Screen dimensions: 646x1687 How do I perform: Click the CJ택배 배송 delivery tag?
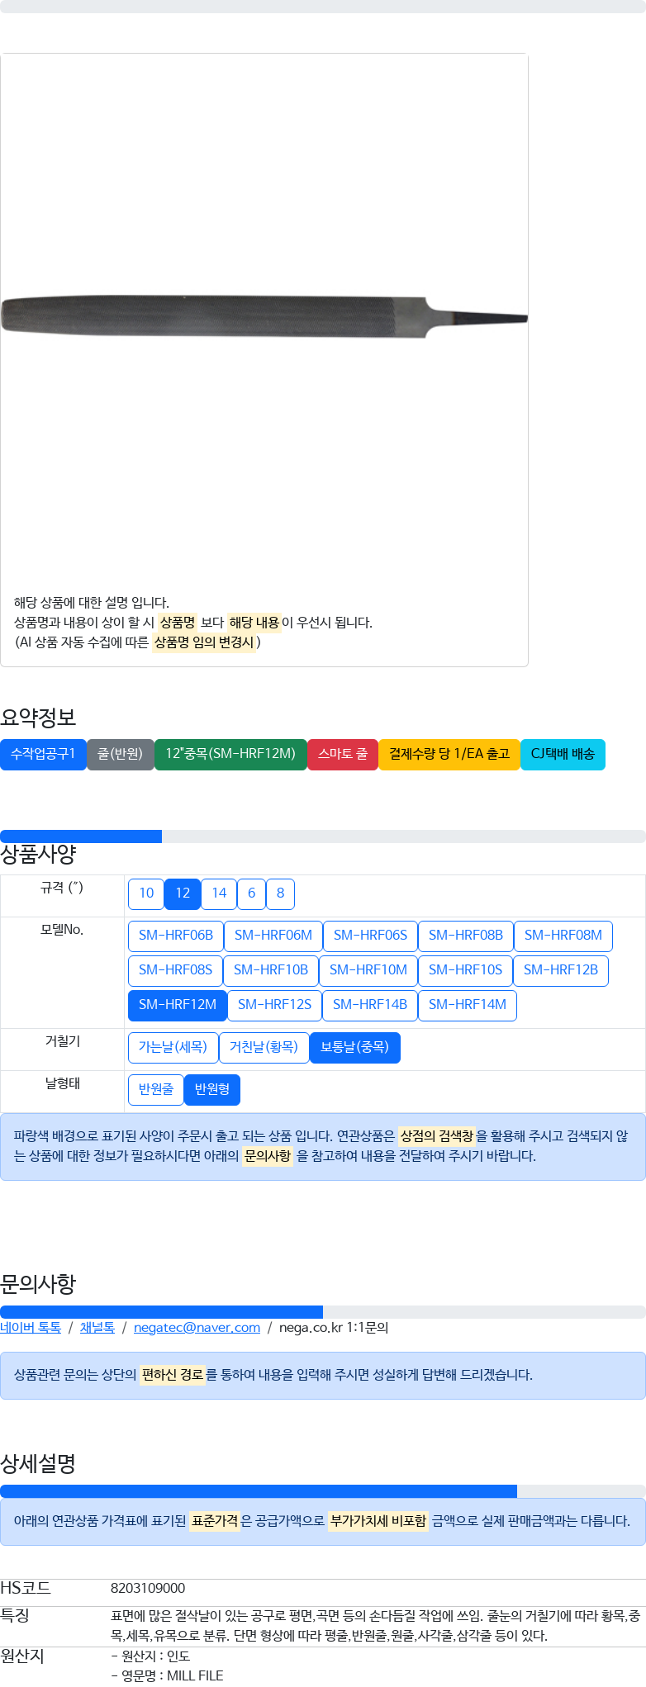point(563,754)
